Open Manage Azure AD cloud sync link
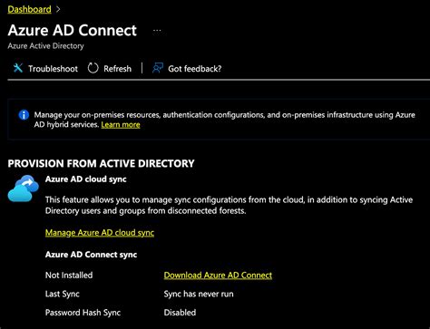 coord(100,233)
